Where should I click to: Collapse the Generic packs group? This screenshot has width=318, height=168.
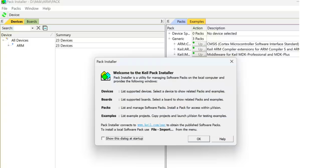click(x=170, y=39)
